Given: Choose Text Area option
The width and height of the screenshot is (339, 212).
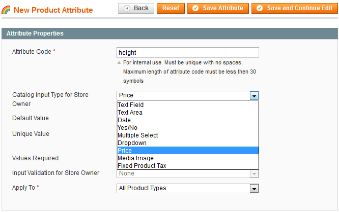Looking at the screenshot, I should click(x=130, y=113).
